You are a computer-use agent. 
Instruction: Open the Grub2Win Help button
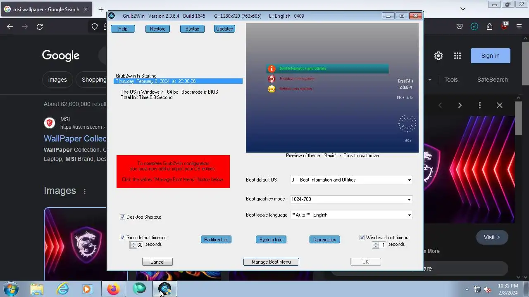(123, 29)
